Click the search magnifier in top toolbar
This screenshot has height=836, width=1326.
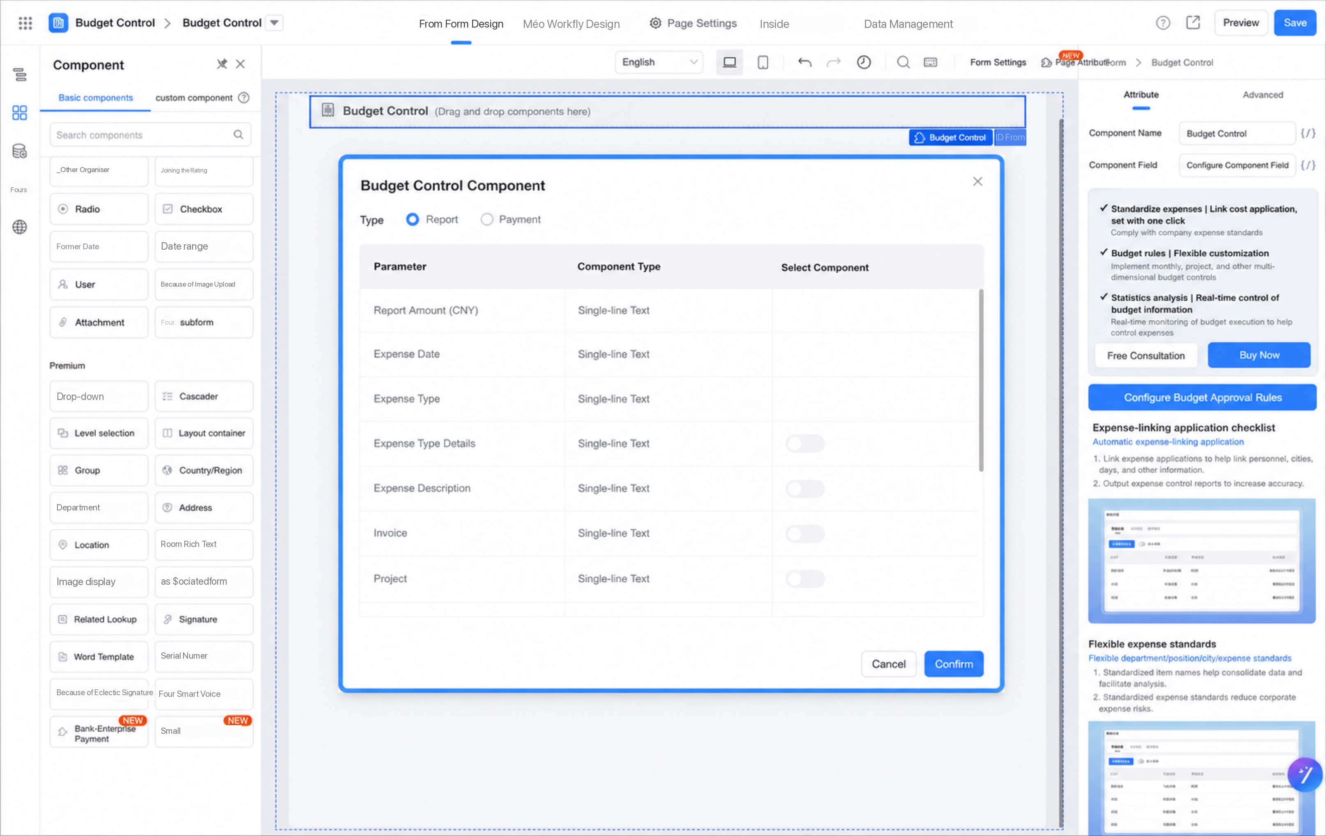903,62
